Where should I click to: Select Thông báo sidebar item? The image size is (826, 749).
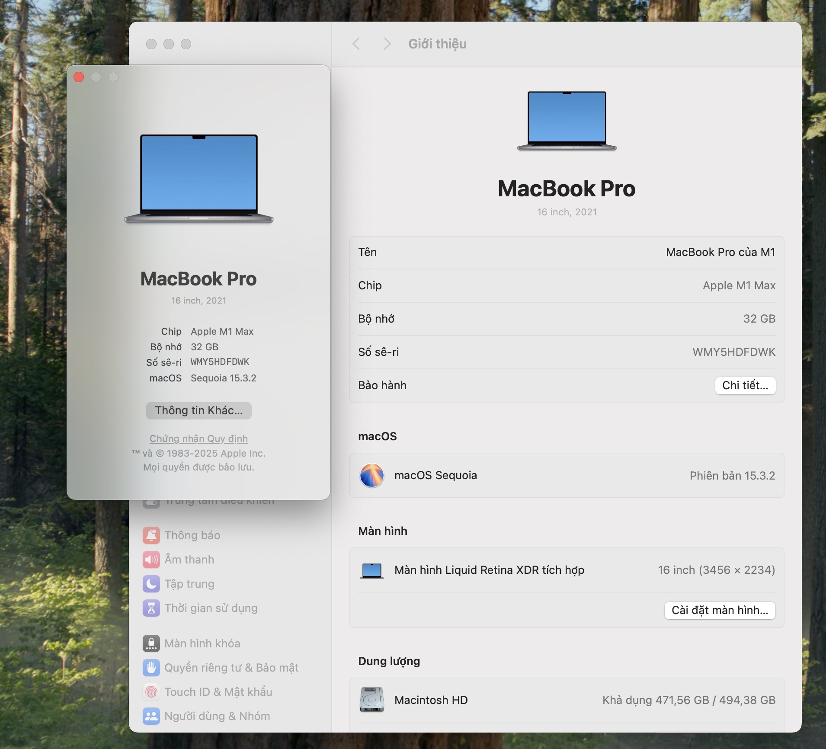pos(192,535)
